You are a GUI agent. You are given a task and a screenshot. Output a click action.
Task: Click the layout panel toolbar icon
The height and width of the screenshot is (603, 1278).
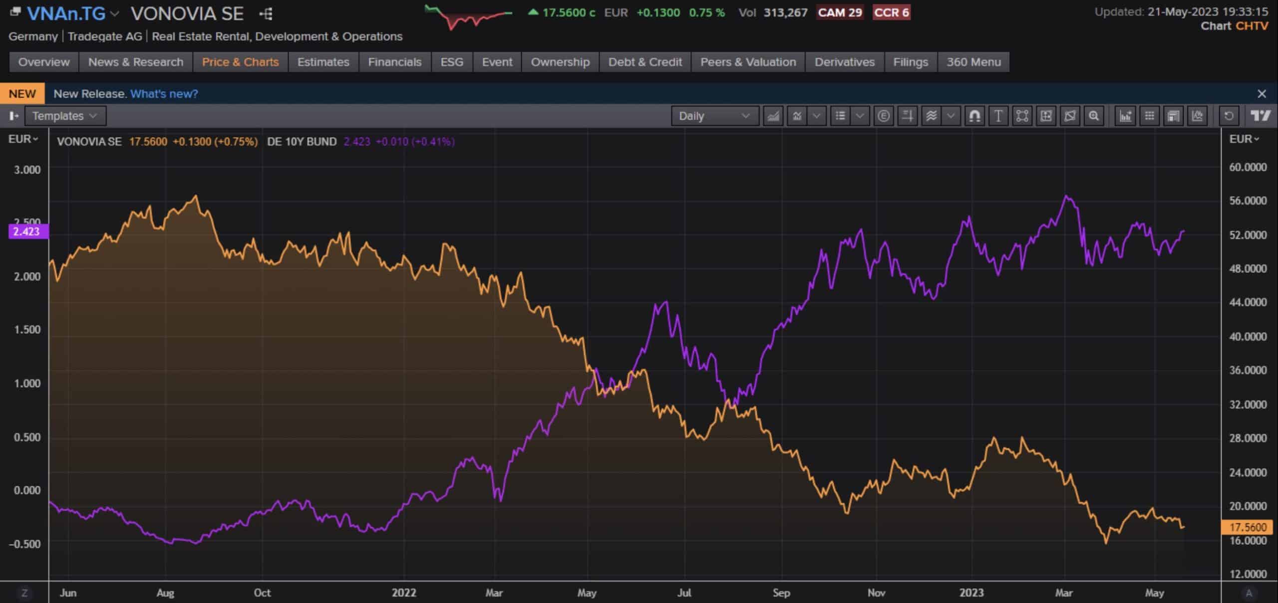coord(1174,116)
